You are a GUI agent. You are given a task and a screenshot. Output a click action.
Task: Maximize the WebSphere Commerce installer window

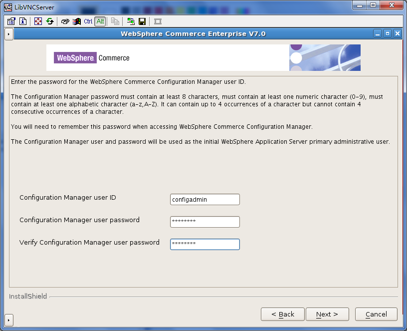click(388, 34)
